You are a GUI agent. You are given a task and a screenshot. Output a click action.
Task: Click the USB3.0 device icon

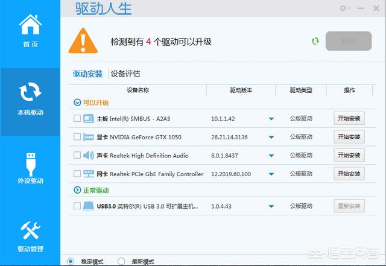tap(89, 206)
